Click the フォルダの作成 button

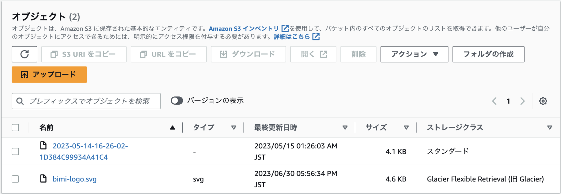pyautogui.click(x=488, y=54)
